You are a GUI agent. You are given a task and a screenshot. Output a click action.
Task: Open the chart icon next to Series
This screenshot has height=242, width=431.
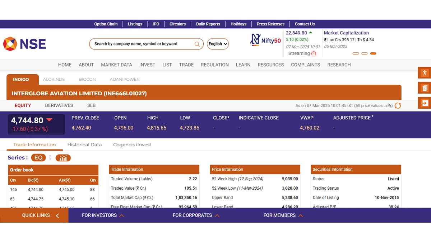pos(63,158)
